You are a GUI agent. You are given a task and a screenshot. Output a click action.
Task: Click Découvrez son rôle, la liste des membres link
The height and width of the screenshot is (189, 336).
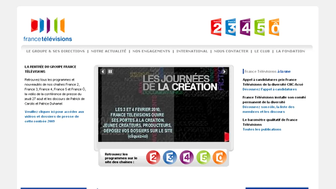point(269,109)
